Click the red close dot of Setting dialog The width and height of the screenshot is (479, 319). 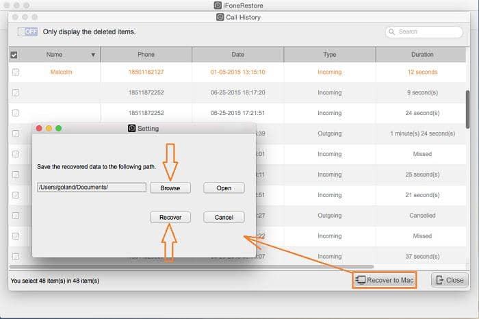tap(39, 128)
